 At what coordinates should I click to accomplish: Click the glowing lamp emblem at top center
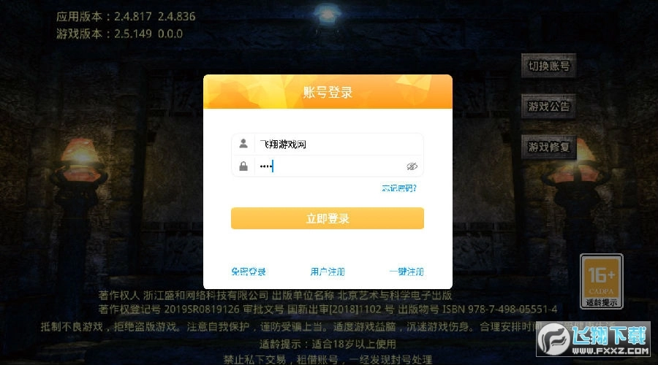[x=328, y=15]
